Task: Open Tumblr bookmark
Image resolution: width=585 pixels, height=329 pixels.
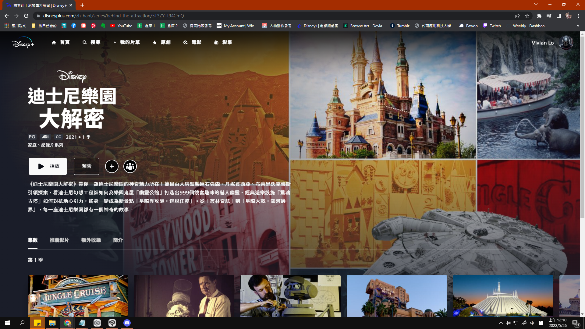Action: pyautogui.click(x=400, y=26)
